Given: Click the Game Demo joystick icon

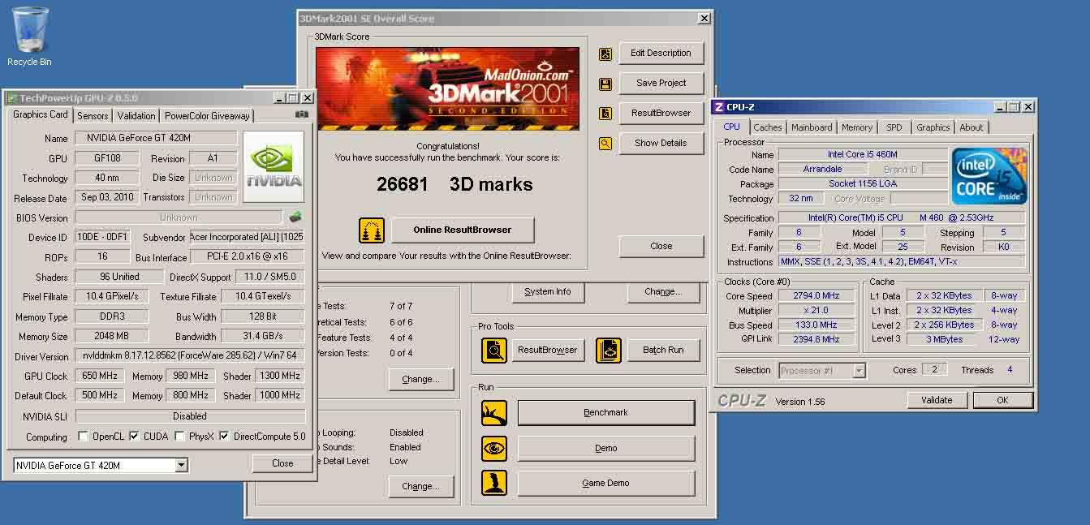Looking at the screenshot, I should (493, 483).
